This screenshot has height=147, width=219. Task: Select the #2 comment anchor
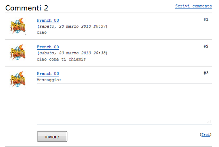206,46
